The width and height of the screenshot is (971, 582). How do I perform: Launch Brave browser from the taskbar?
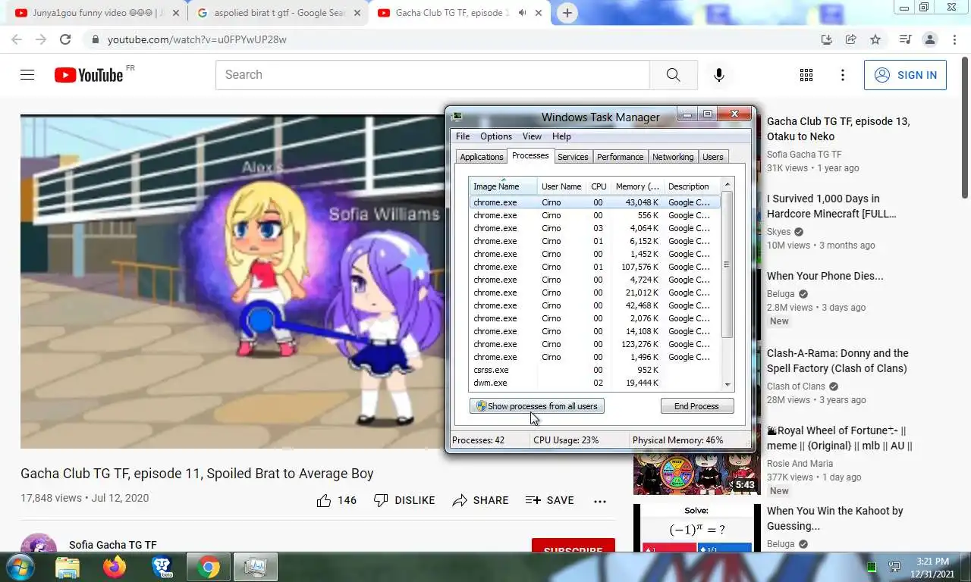click(162, 567)
